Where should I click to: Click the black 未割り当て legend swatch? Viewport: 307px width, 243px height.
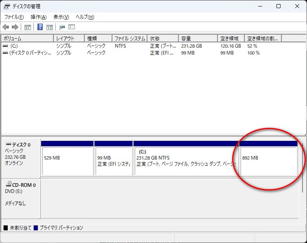[6, 228]
